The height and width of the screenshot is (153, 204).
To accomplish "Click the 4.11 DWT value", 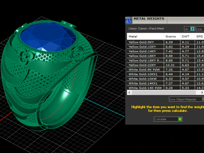I will [185, 42].
